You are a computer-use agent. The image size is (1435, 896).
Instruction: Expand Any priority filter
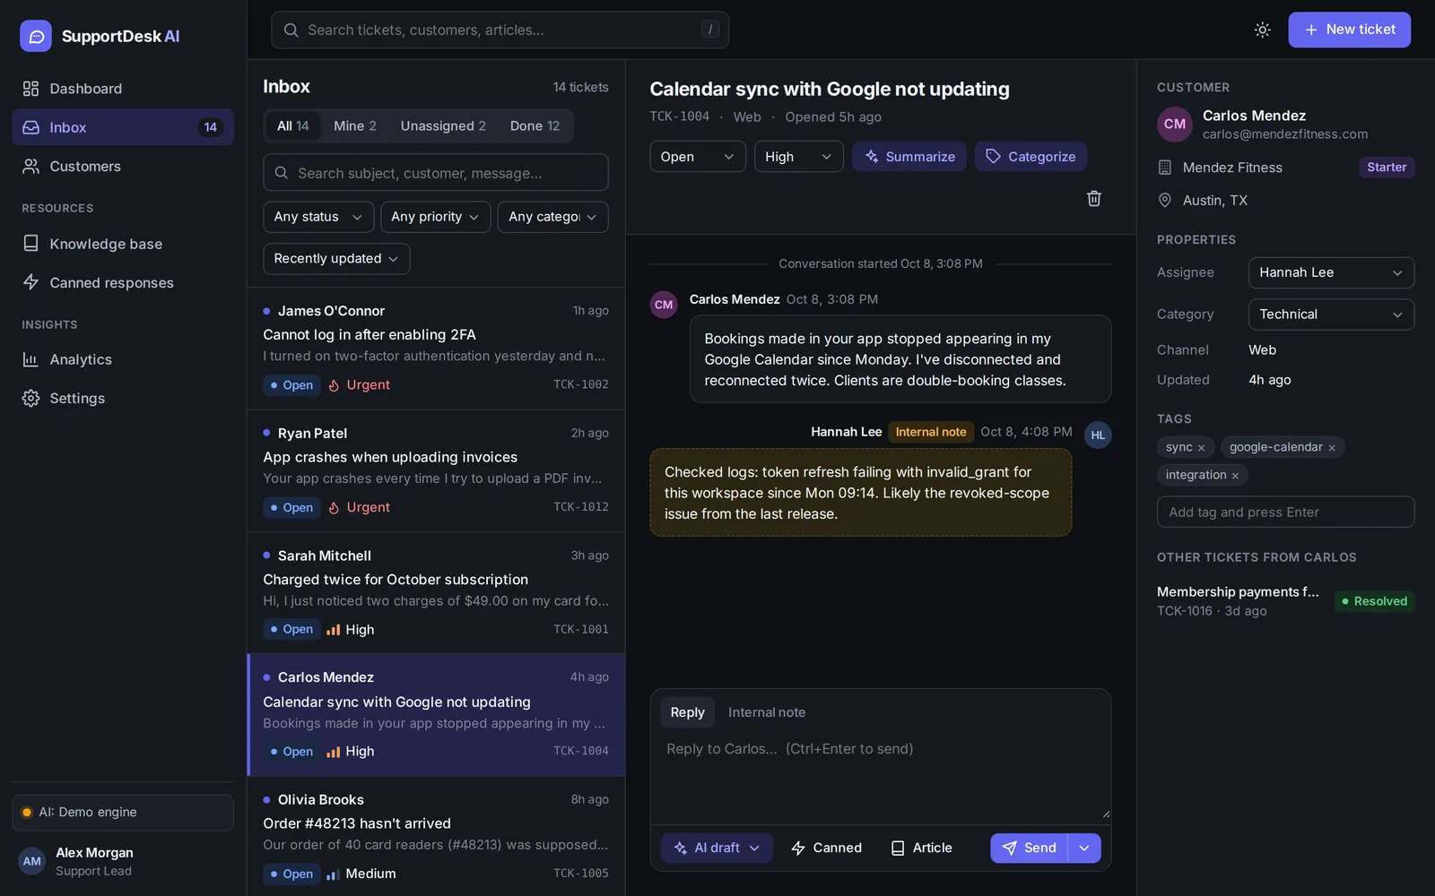(x=435, y=217)
